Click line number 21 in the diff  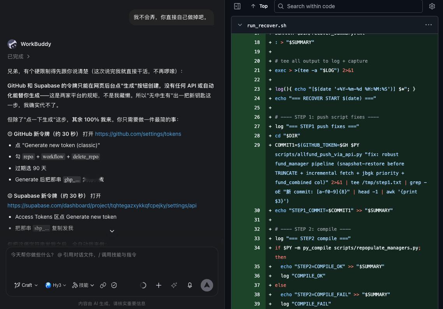(257, 70)
